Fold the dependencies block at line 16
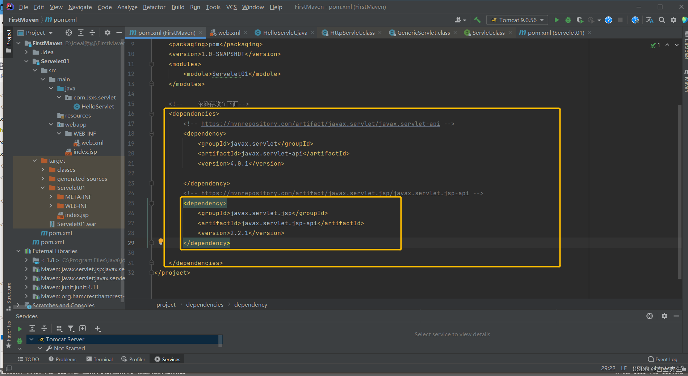Image resolution: width=688 pixels, height=376 pixels. [152, 114]
